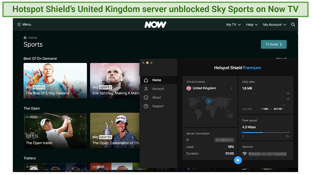Click the Wi-Fi network icon

[x=245, y=154]
